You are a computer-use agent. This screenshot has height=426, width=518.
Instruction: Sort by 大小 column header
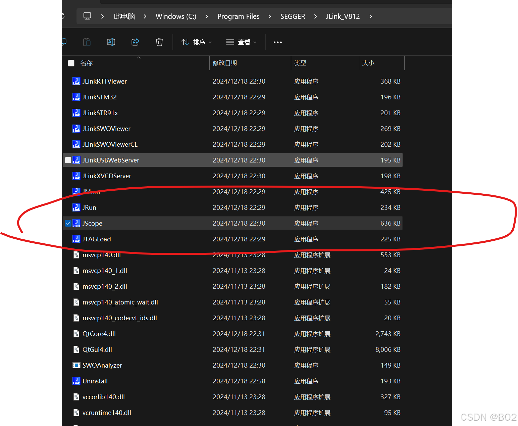[368, 63]
